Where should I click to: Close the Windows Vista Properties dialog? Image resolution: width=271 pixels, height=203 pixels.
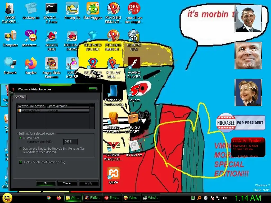pyautogui.click(x=93, y=89)
